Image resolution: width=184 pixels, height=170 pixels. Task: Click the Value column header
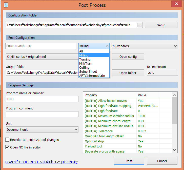tap(148, 95)
